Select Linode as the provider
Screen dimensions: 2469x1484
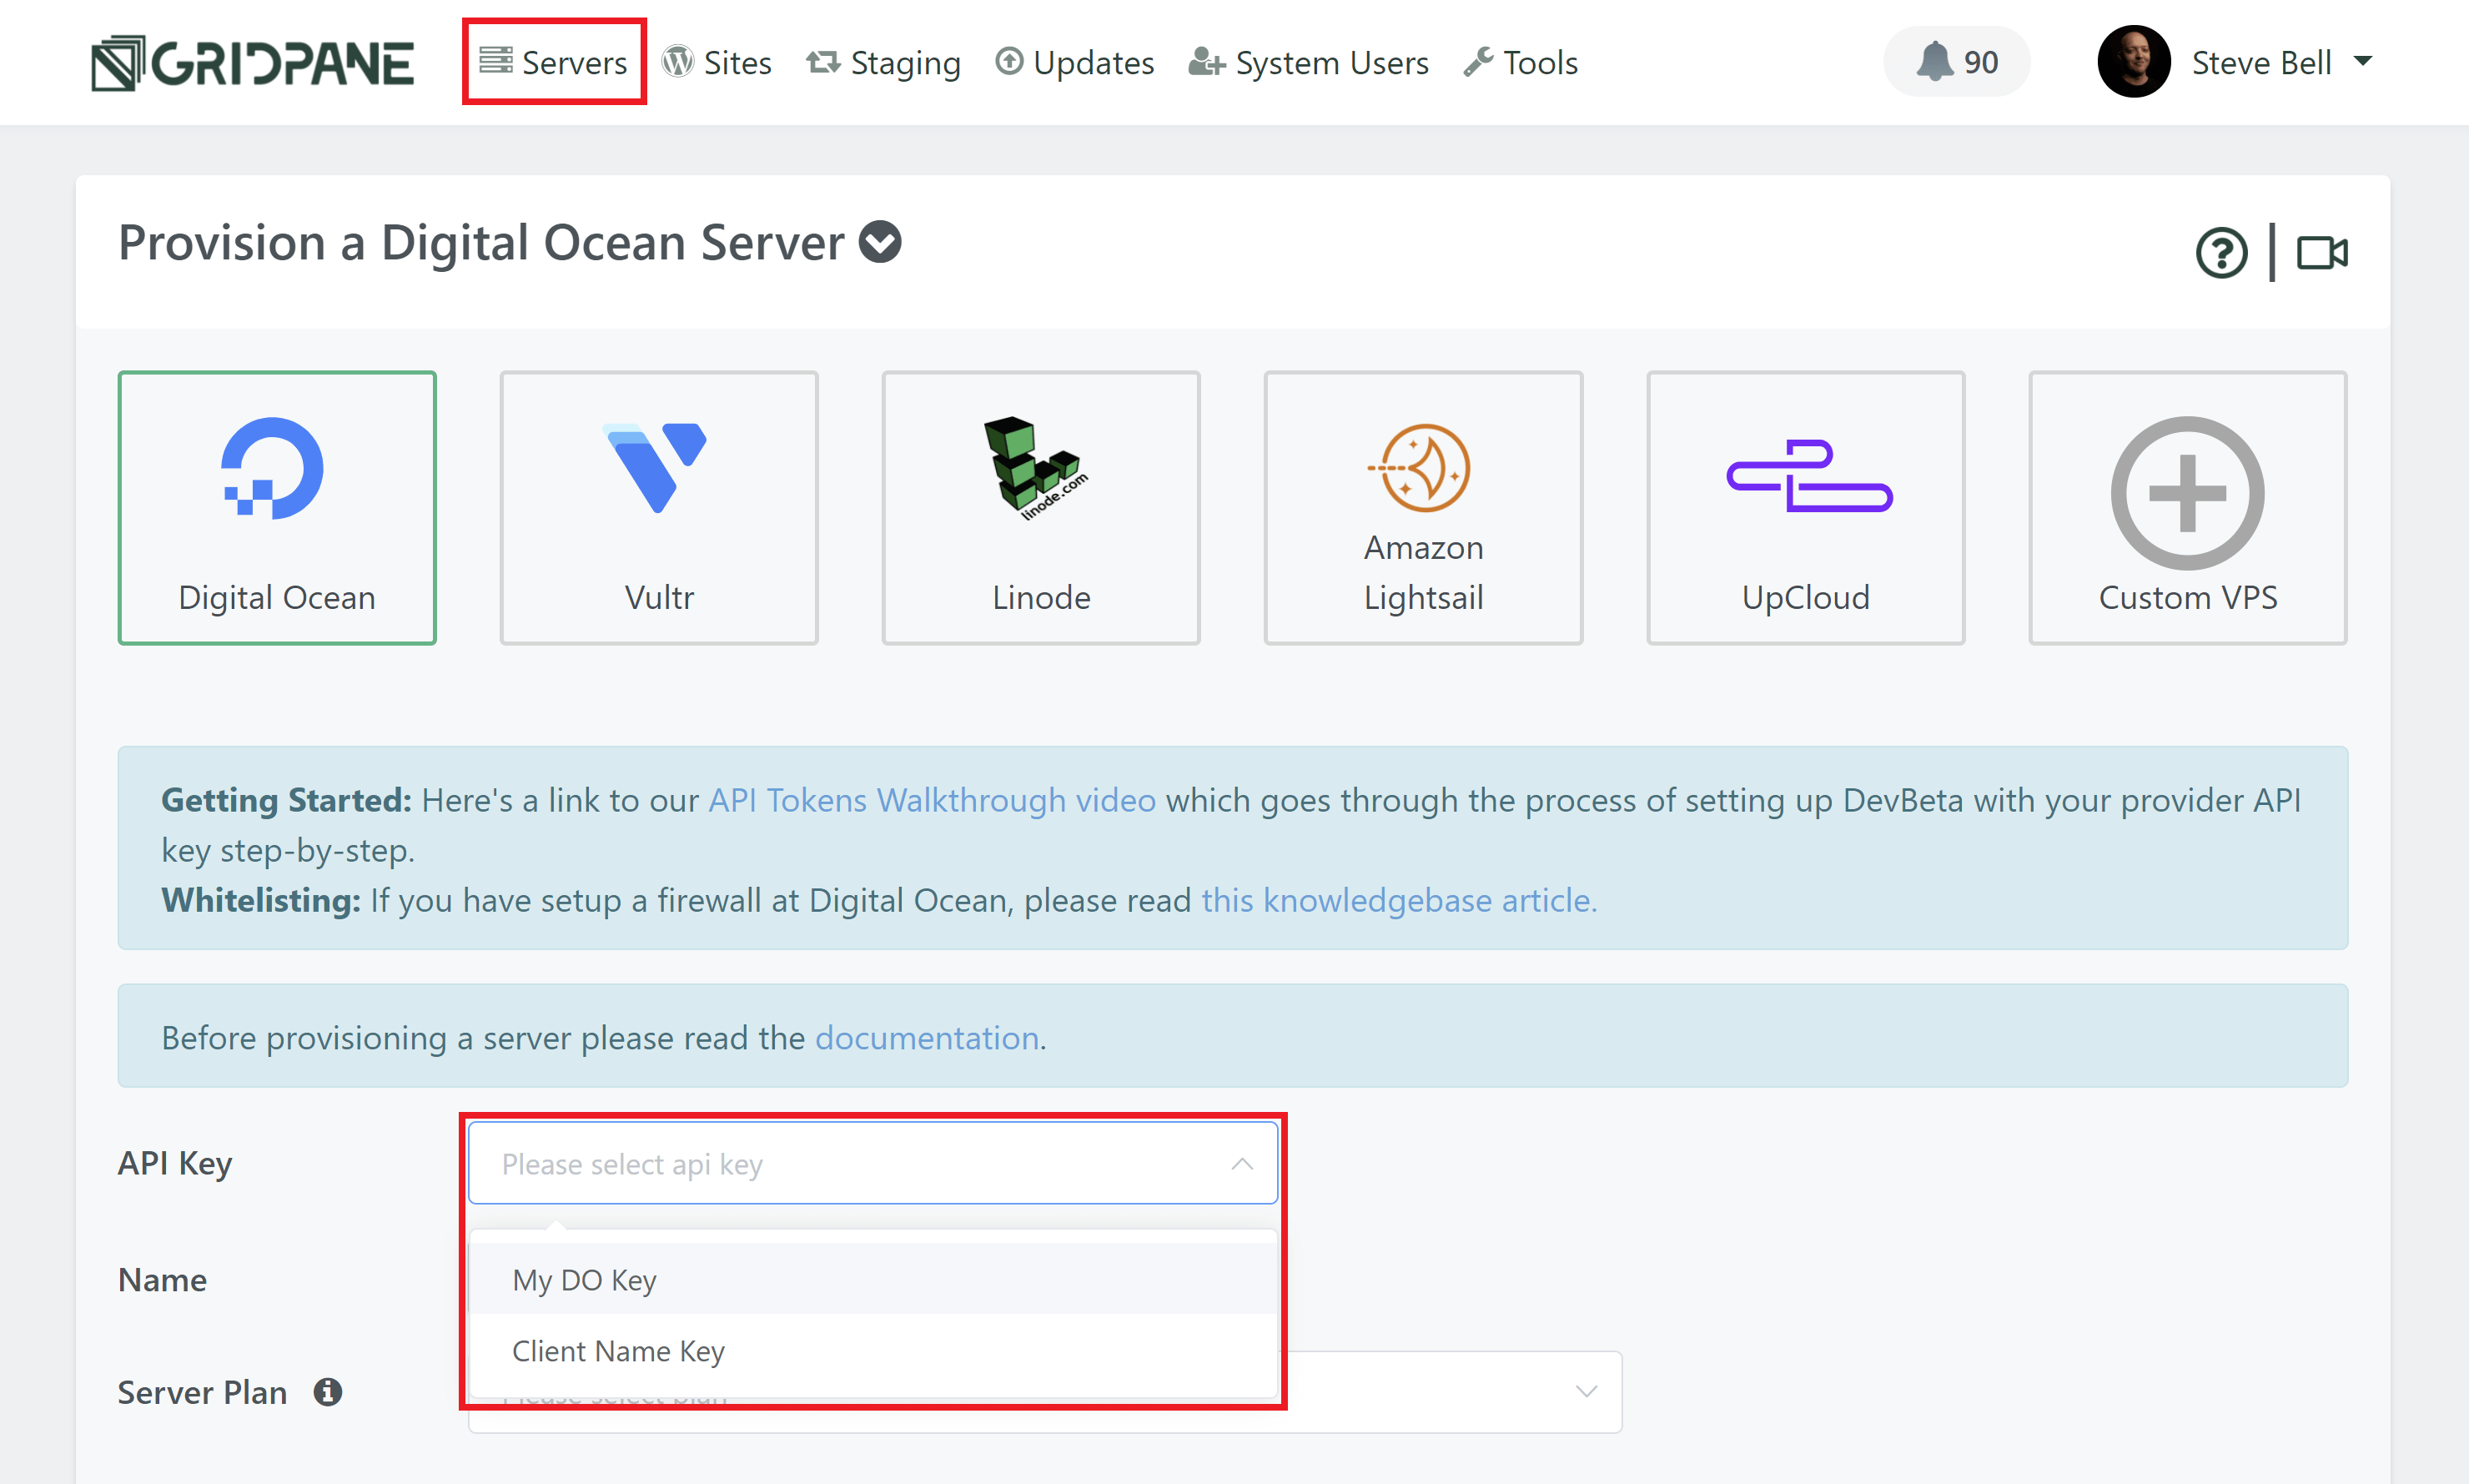tap(1040, 508)
